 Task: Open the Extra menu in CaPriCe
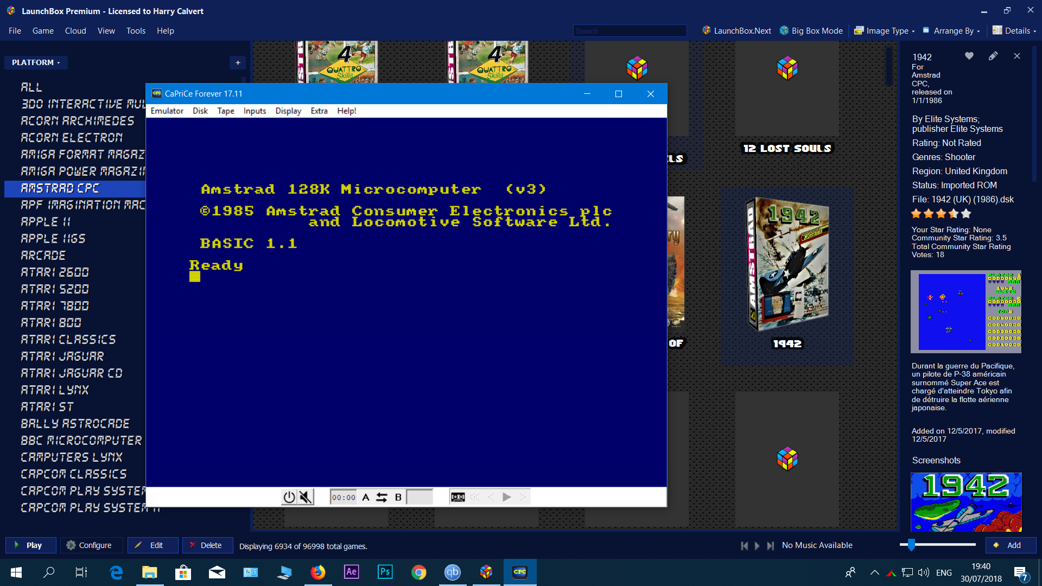coord(319,111)
